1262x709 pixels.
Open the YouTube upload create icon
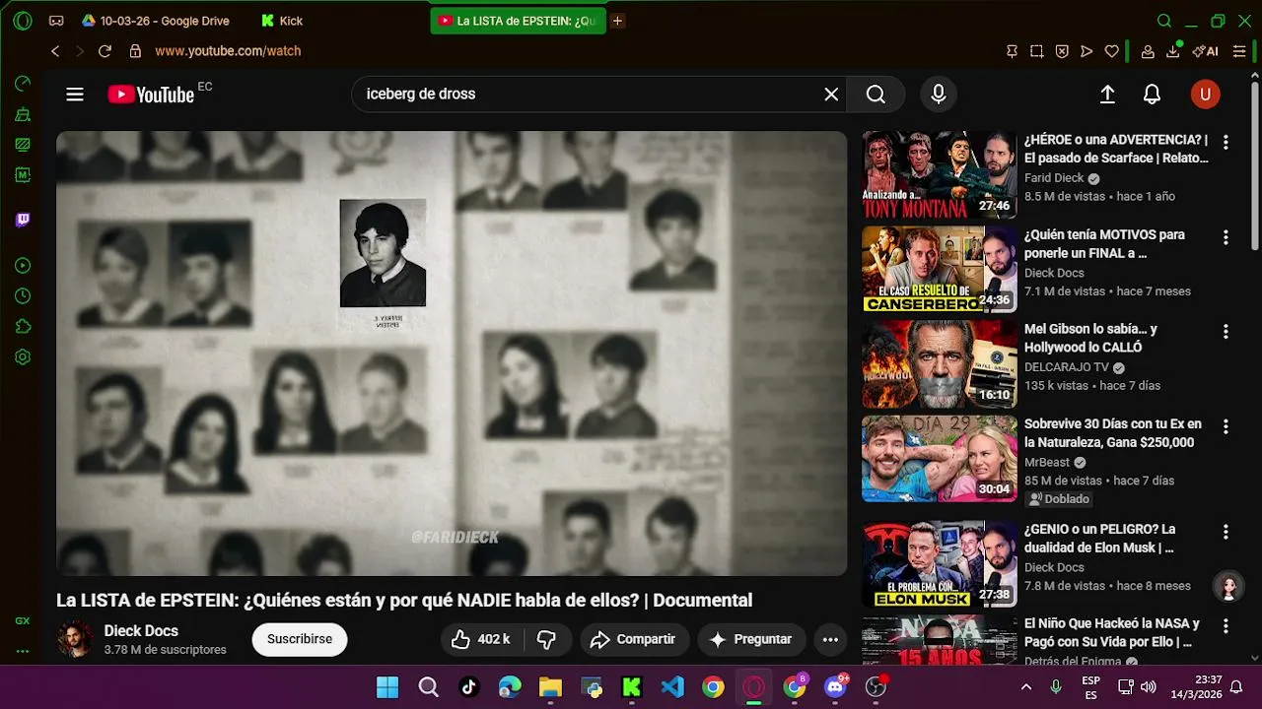tap(1107, 95)
